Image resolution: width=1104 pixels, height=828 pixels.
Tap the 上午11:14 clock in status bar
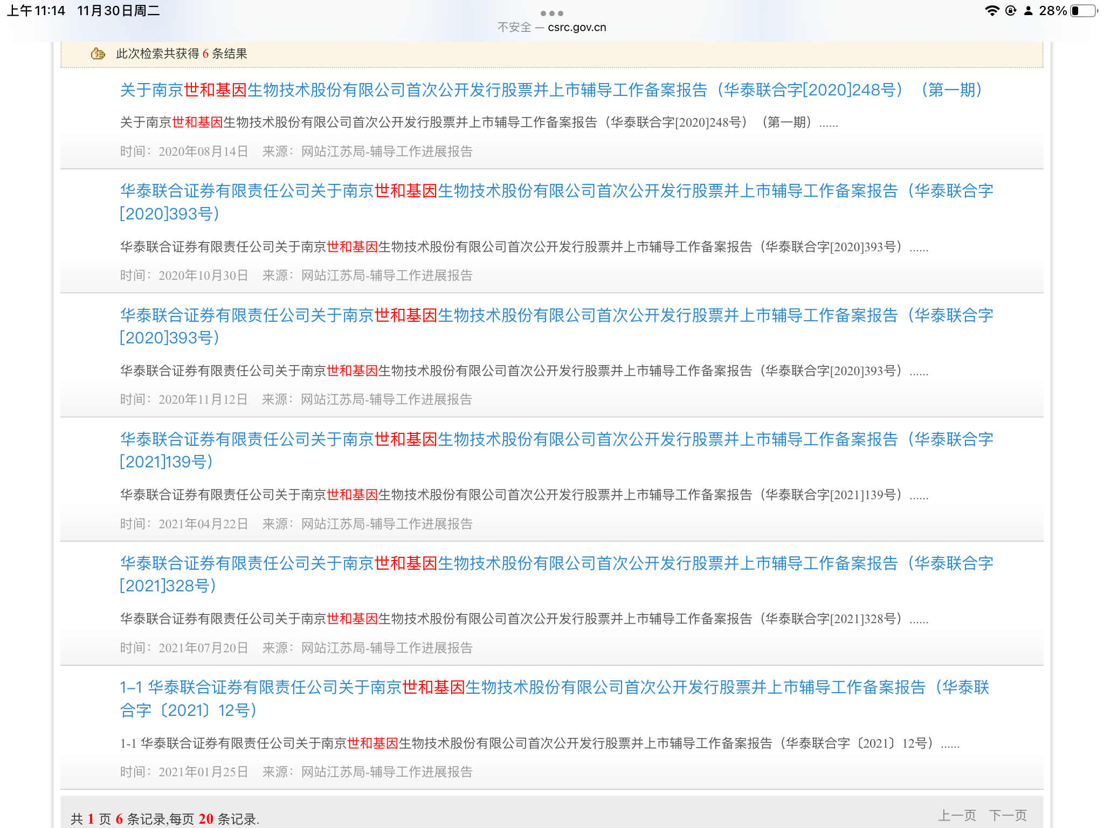[36, 11]
